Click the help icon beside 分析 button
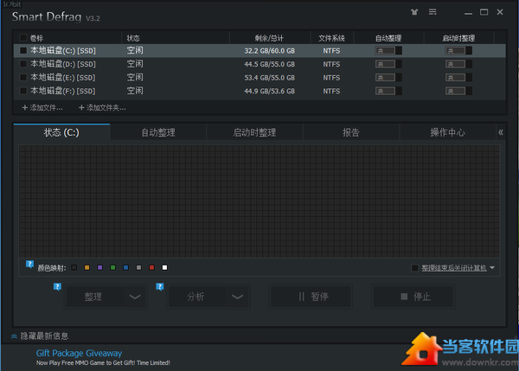This screenshot has width=519, height=371. click(160, 286)
